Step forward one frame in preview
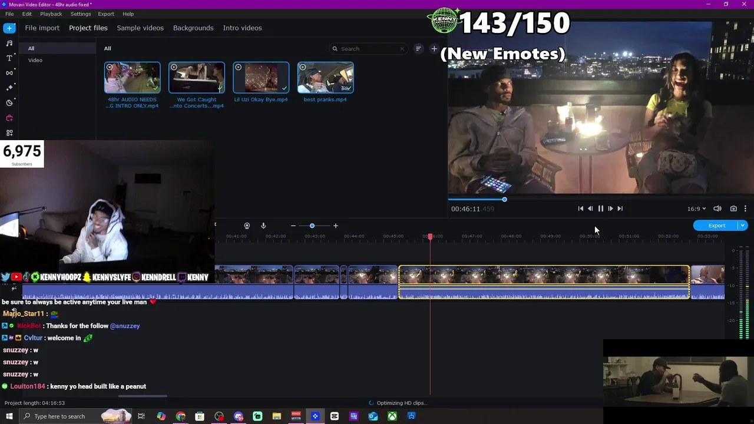Screen dimensions: 754x424 [610, 208]
